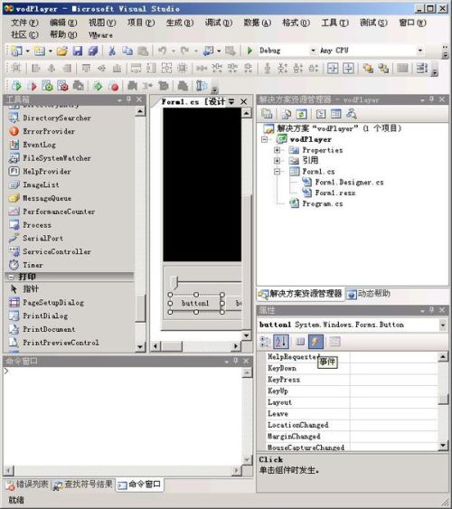Click the Open File folder icon
The image size is (452, 509).
62,51
